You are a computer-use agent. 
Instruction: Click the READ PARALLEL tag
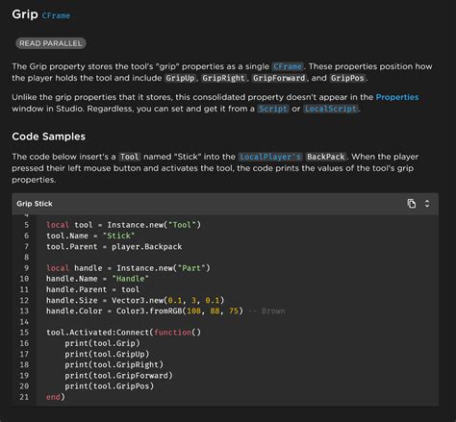pyautogui.click(x=51, y=43)
